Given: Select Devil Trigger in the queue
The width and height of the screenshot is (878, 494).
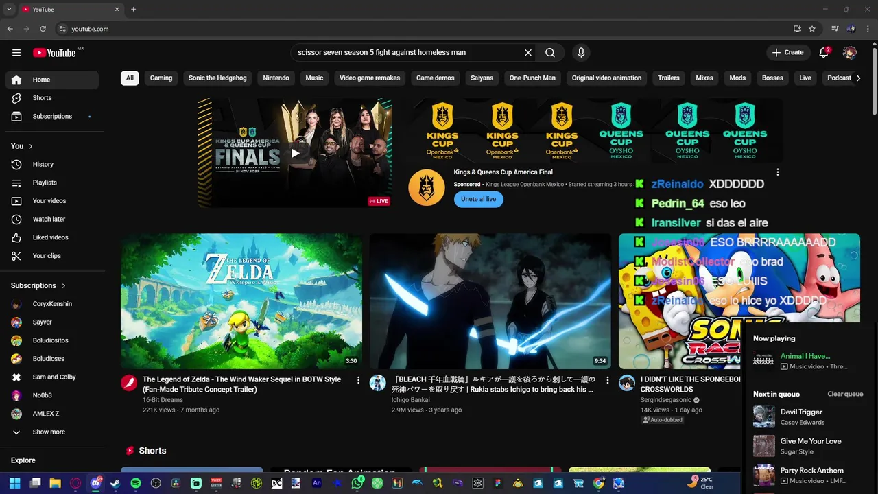Looking at the screenshot, I should click(809, 416).
